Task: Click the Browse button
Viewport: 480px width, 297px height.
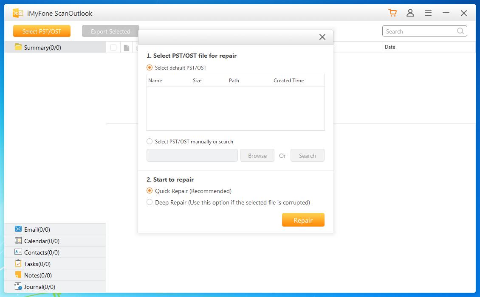Action: (257, 155)
